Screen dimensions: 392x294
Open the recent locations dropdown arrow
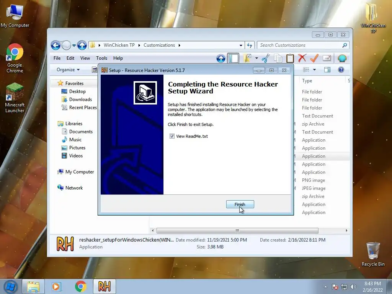(x=74, y=46)
